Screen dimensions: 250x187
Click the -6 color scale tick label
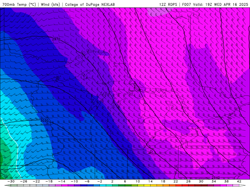87,181
